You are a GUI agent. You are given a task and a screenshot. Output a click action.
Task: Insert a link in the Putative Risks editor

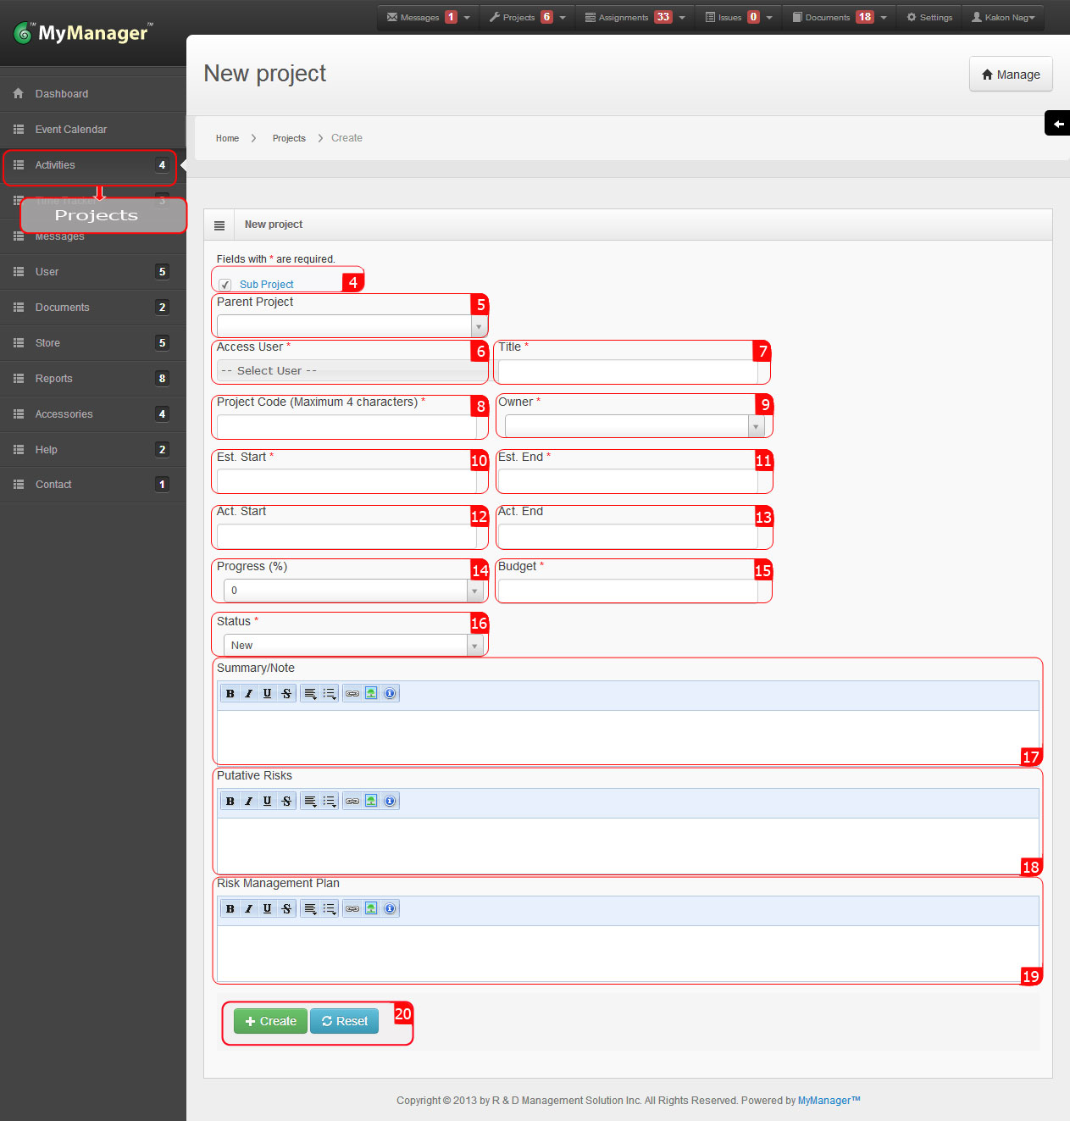tap(352, 802)
